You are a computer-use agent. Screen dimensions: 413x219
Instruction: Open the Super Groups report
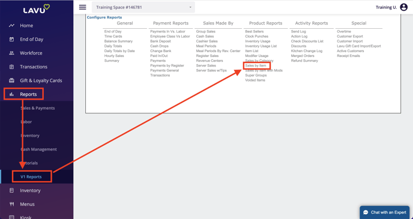(x=256, y=75)
